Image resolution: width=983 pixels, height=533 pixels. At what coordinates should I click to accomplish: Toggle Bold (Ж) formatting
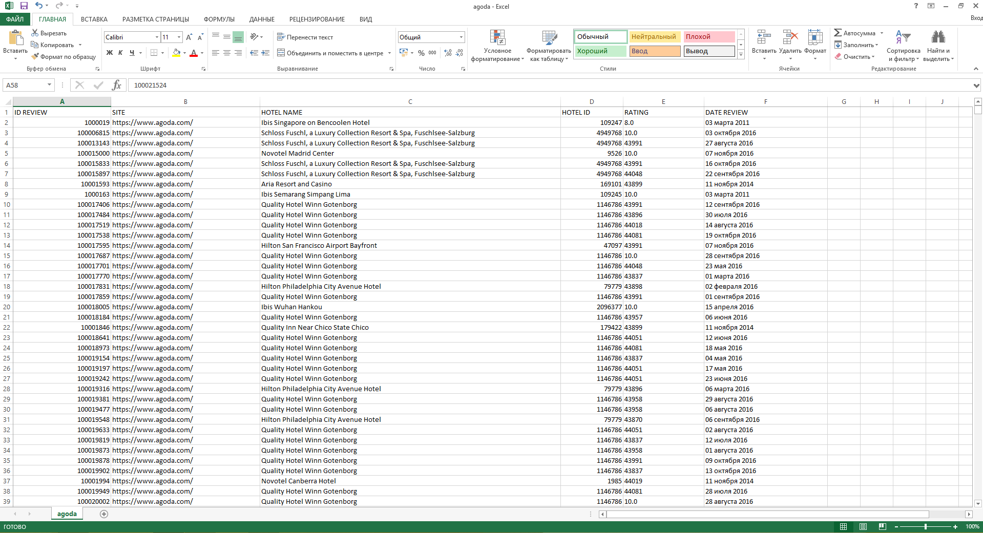pos(109,53)
